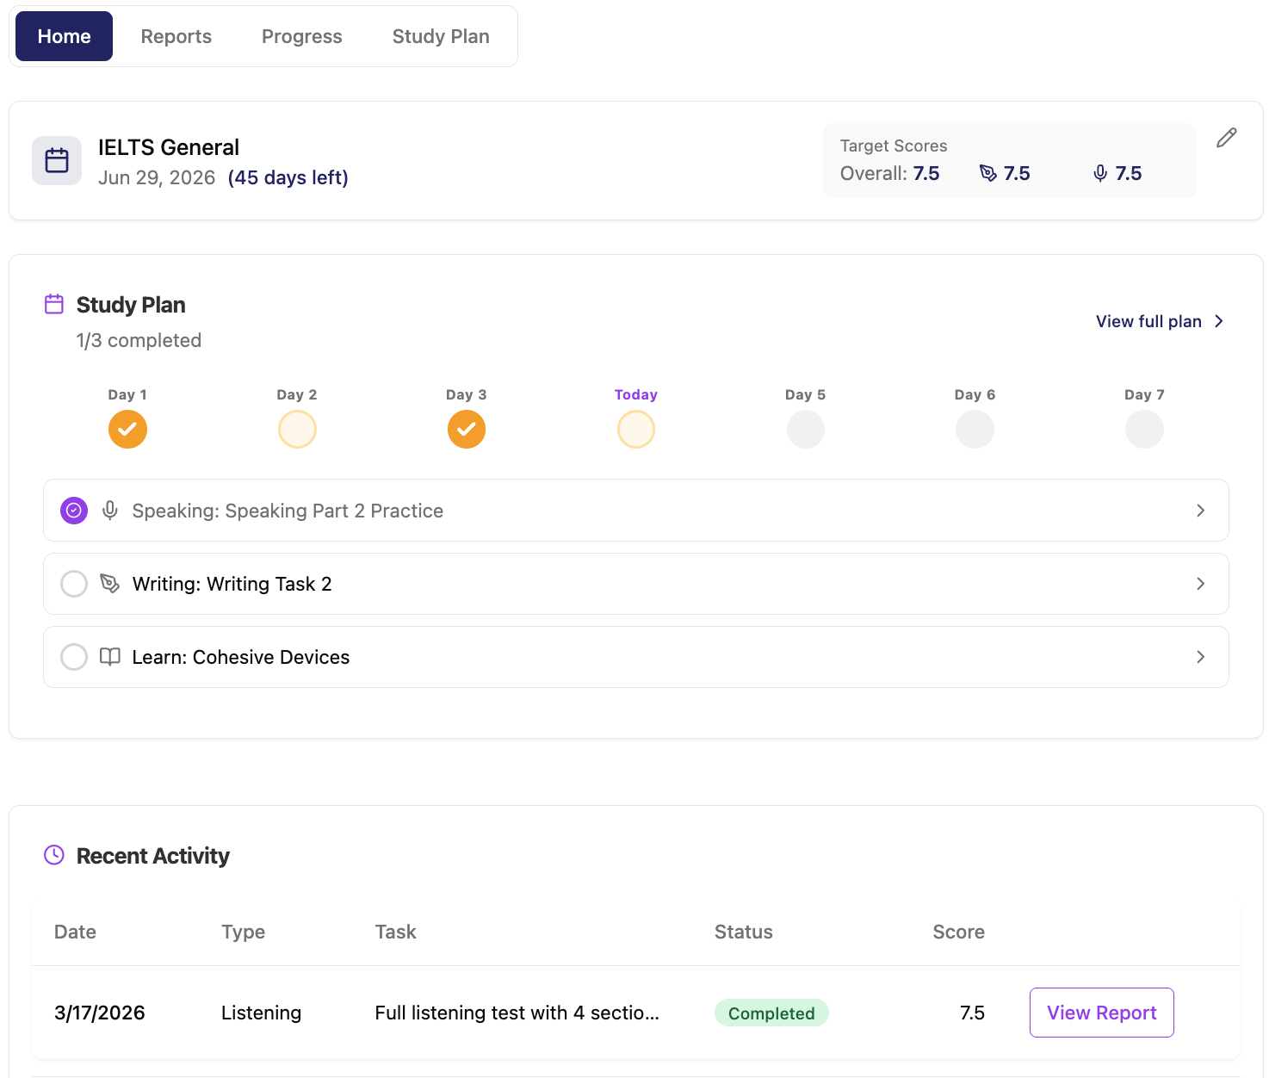This screenshot has height=1078, width=1269.
Task: Click the pen icon in Writing Task 2 row
Action: coord(110,584)
